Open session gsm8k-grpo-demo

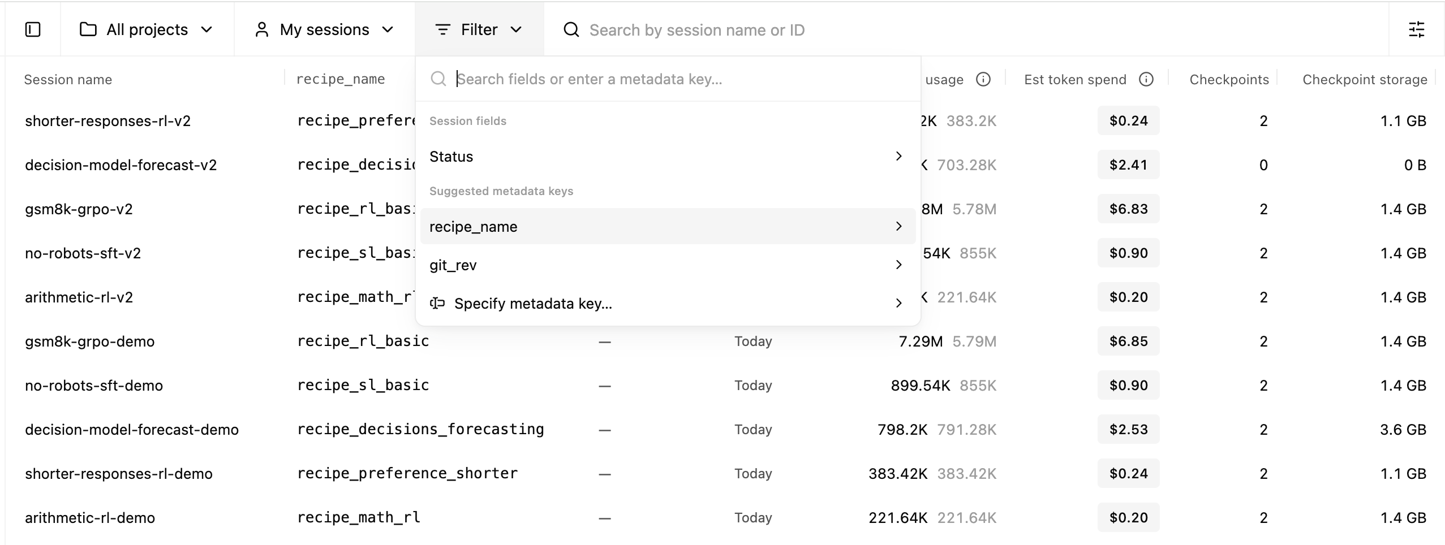click(x=89, y=341)
